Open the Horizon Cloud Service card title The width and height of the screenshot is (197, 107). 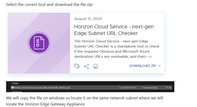pyautogui.click(x=114, y=30)
